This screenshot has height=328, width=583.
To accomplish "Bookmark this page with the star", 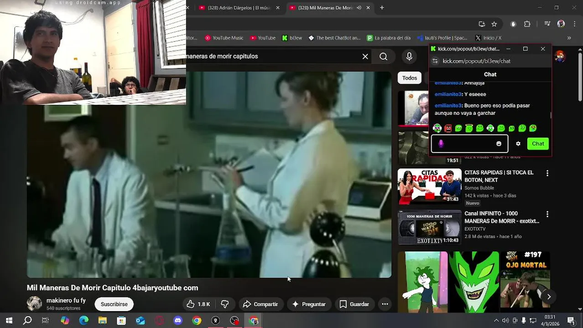I will [x=494, y=24].
